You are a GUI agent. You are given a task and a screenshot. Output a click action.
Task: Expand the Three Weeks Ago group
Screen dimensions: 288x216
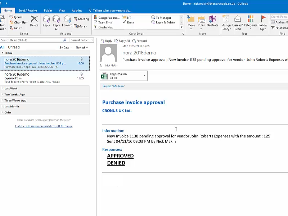click(3, 100)
